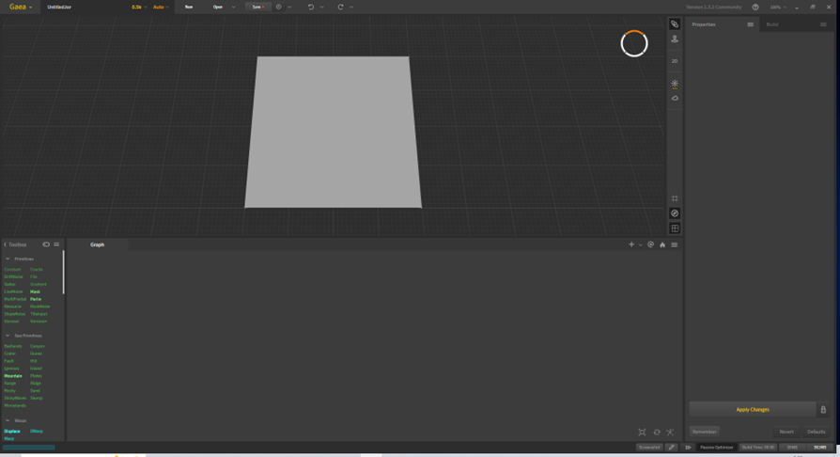Click the refresh icon in Graph corner
This screenshot has height=457, width=840.
coord(656,433)
